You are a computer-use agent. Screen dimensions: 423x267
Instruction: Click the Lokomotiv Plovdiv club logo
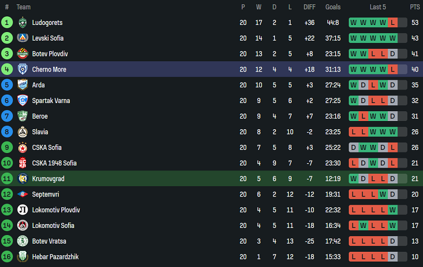(x=22, y=210)
